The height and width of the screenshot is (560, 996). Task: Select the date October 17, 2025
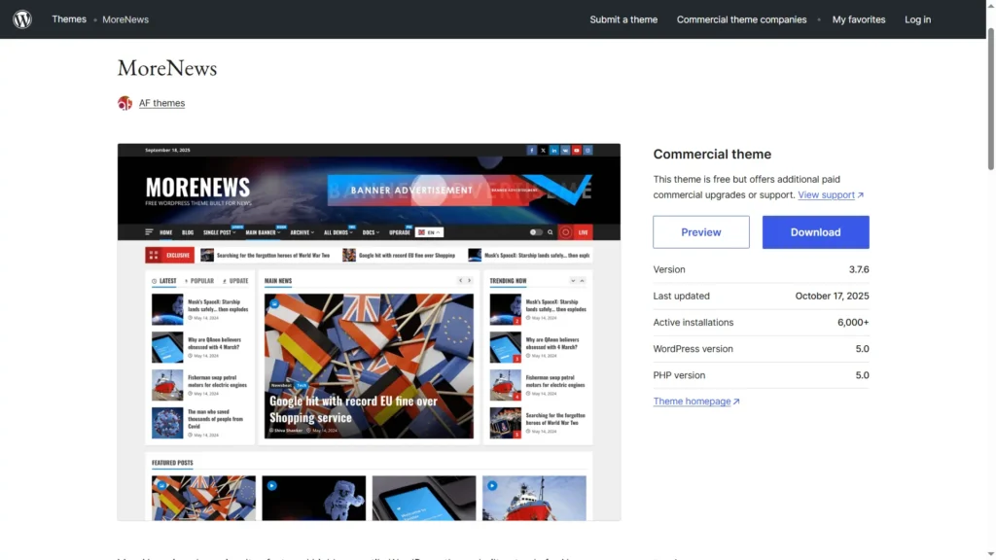click(832, 296)
